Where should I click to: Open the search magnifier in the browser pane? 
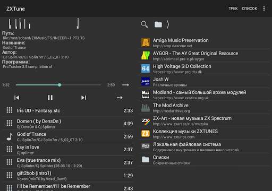click(x=144, y=24)
